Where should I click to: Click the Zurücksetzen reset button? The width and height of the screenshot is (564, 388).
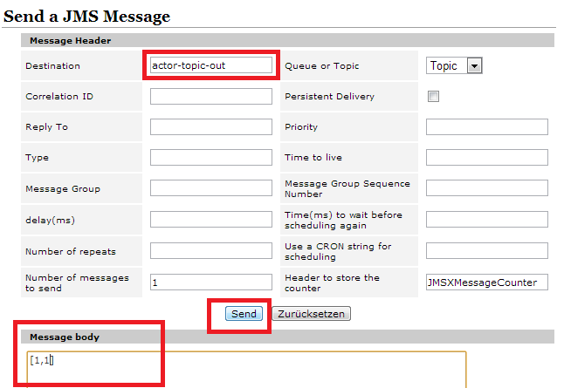(x=311, y=314)
